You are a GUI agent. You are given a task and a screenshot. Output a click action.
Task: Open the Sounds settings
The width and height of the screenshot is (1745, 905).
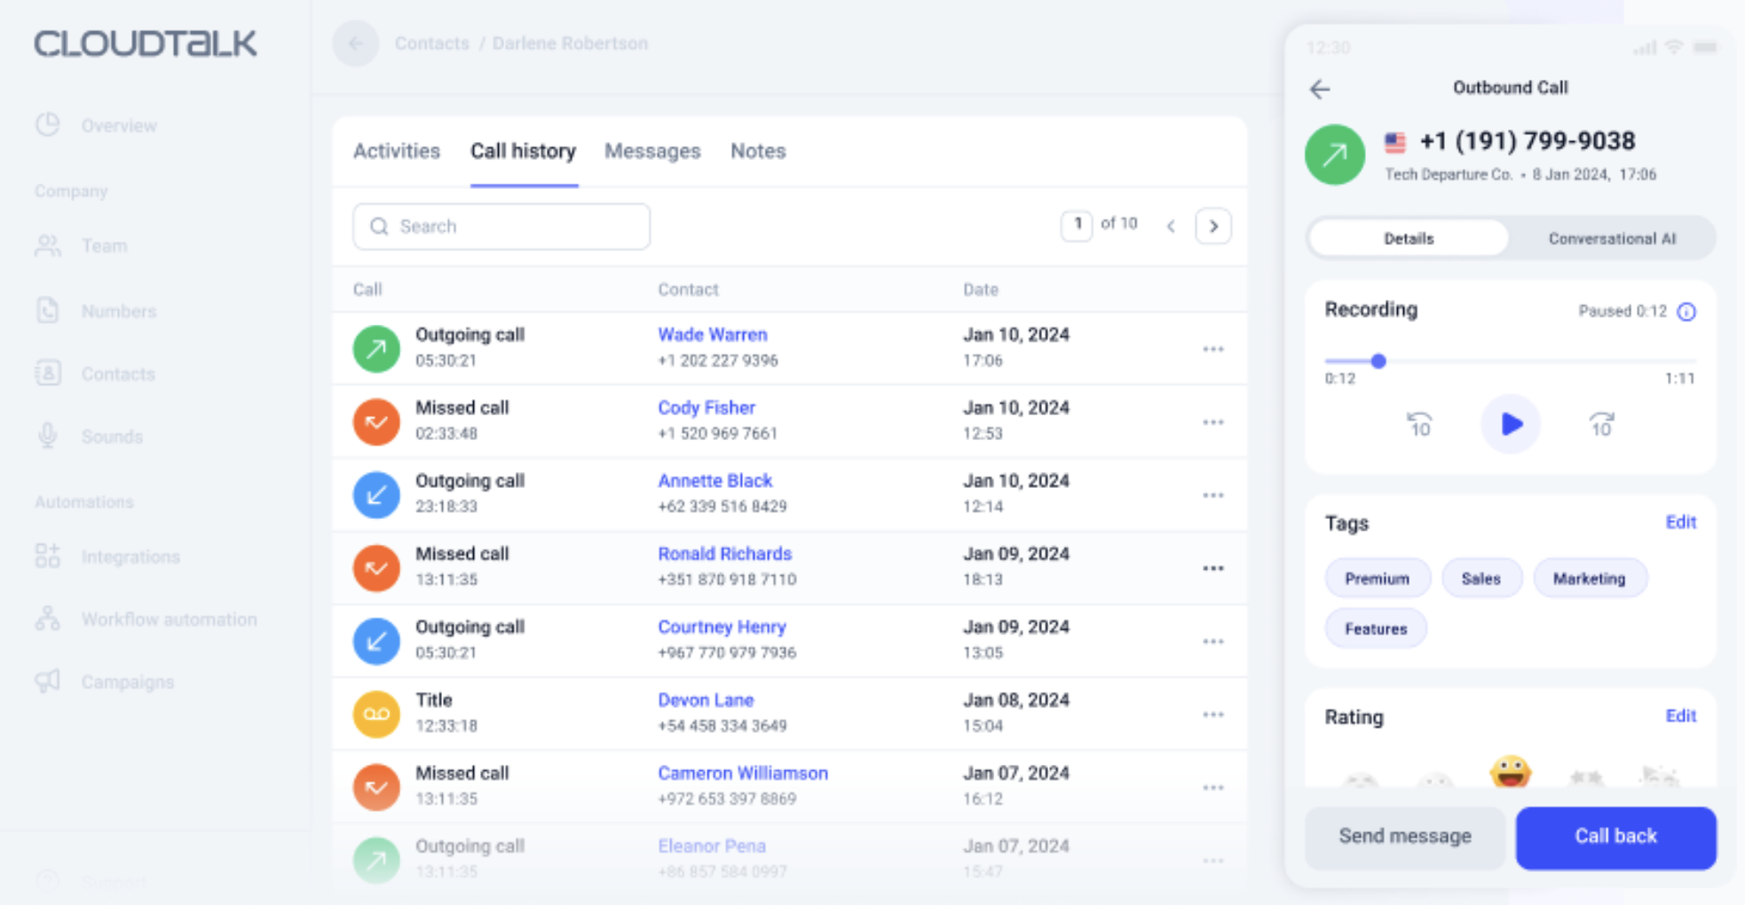(112, 436)
